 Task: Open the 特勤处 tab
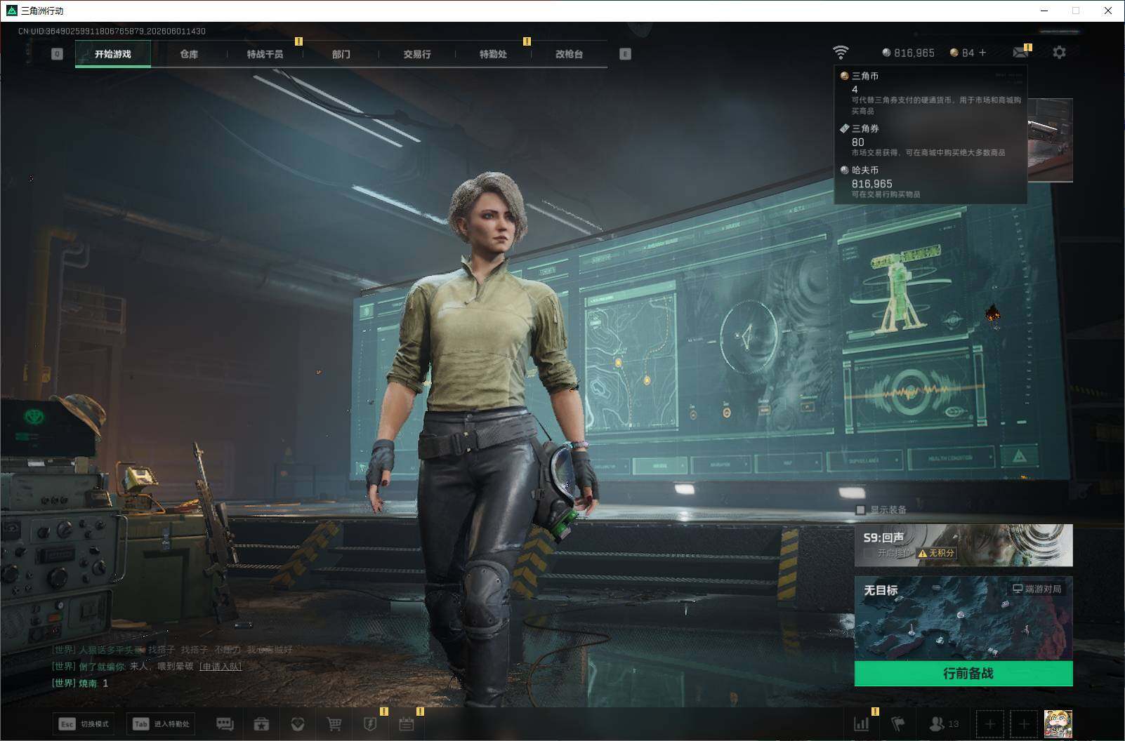[493, 54]
